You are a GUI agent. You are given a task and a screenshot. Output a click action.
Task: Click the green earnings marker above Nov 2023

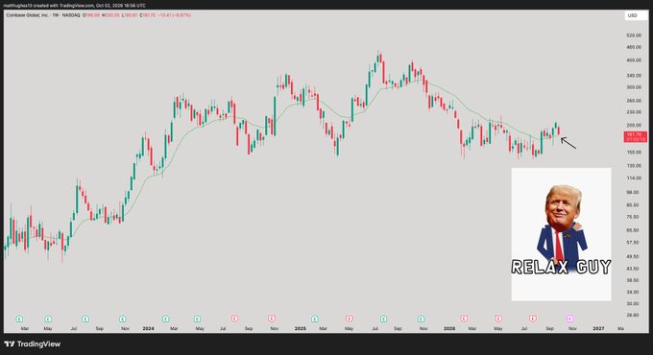(123, 319)
